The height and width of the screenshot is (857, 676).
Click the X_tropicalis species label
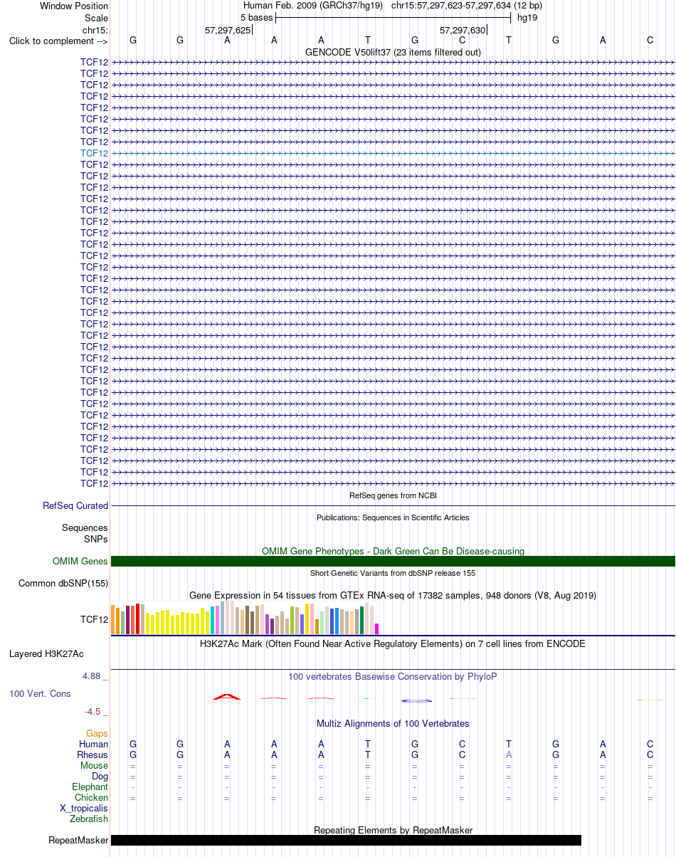click(84, 808)
